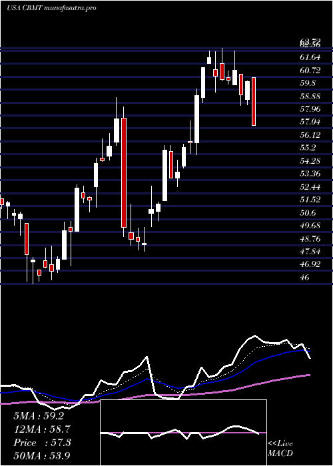Click the 58.88 price axis label
The height and width of the screenshot is (466, 333).
point(310,96)
